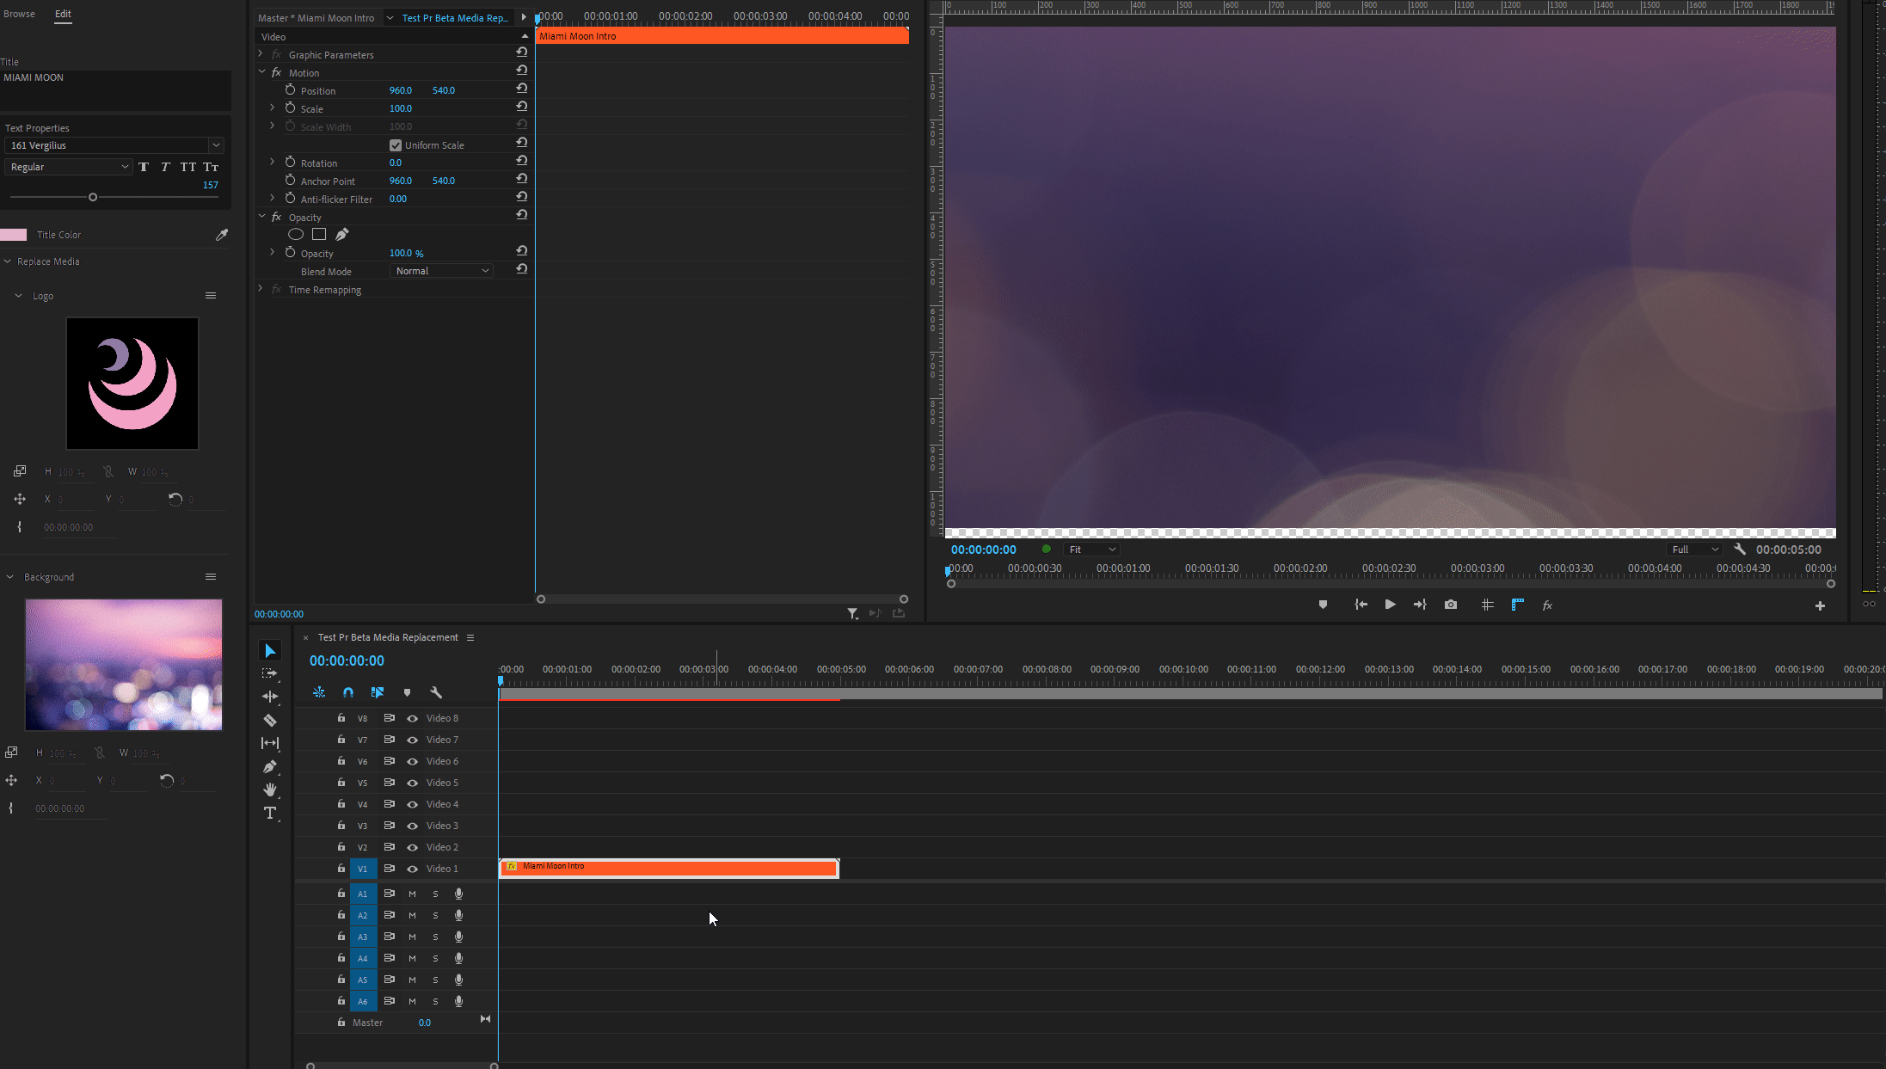Click the Title Color eyedropper icon
The image size is (1886, 1069).
click(222, 235)
